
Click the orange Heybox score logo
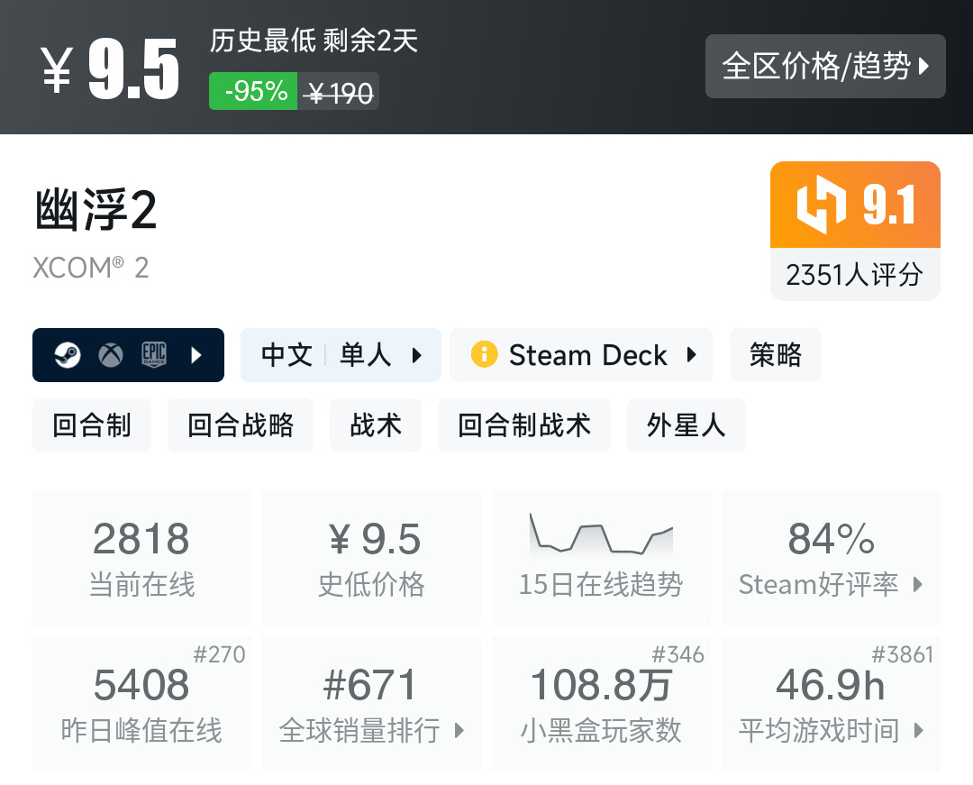click(822, 205)
